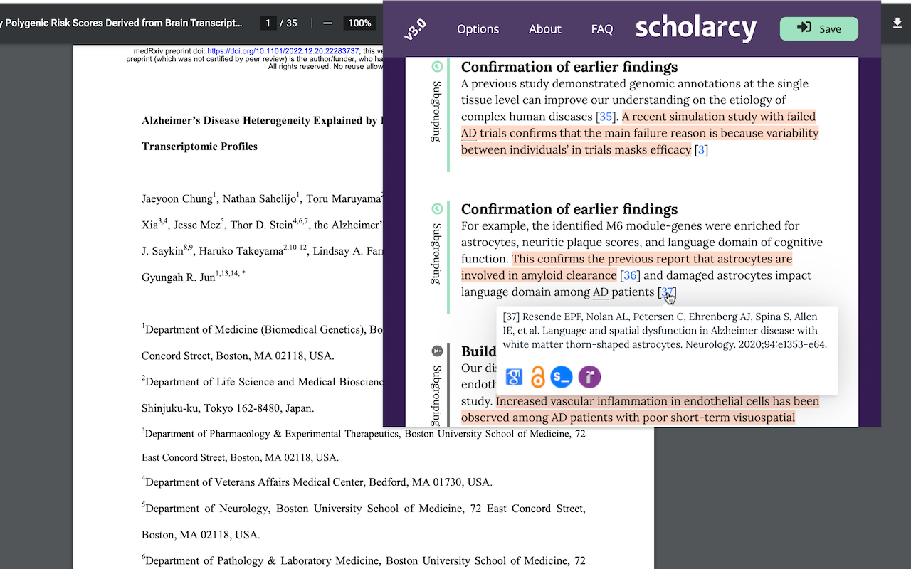This screenshot has height=569, width=911.
Task: Download the PDF using the download icon
Action: pyautogui.click(x=897, y=23)
